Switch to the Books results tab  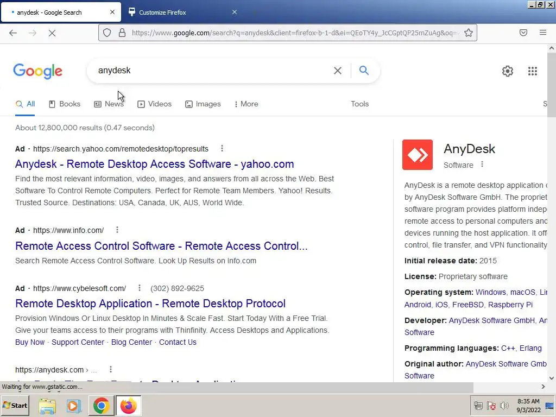click(x=65, y=104)
